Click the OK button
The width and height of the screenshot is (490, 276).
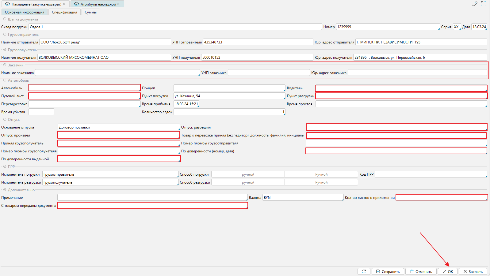(447, 271)
